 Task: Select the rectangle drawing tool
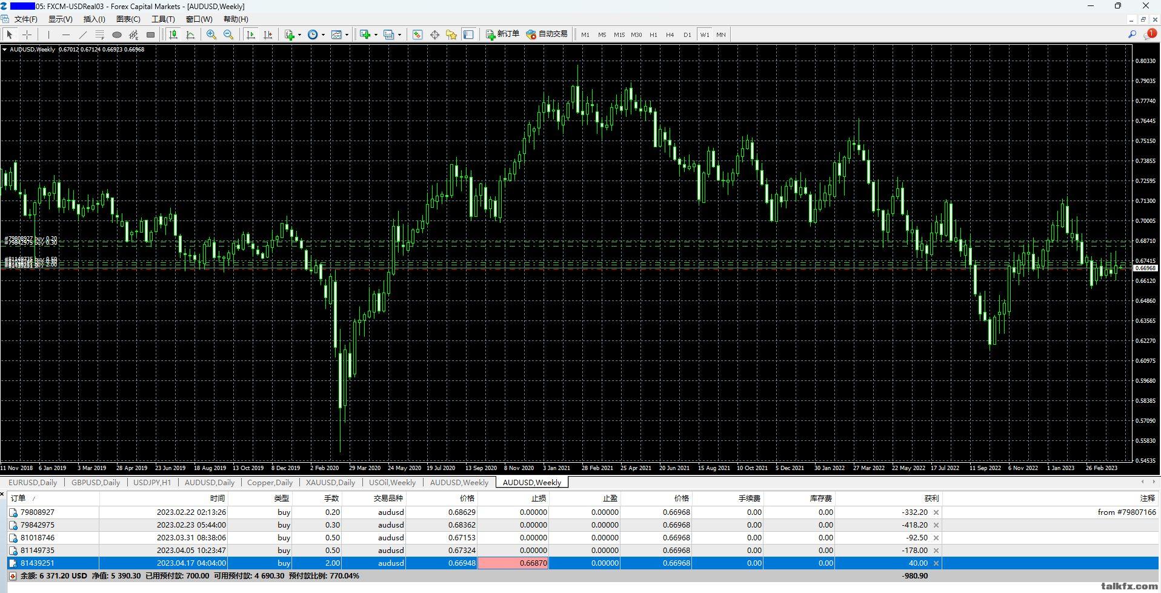pos(151,35)
